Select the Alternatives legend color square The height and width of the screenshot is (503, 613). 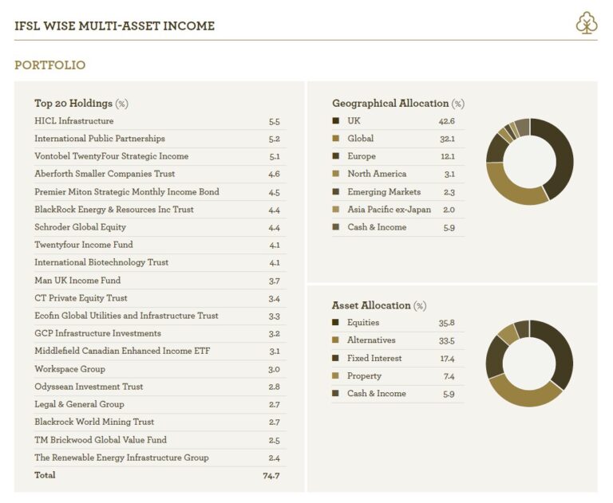pos(336,340)
